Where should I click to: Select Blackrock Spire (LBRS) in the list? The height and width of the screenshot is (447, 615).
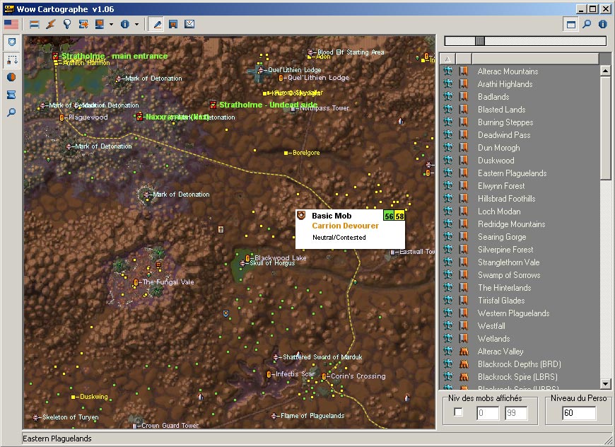click(517, 377)
